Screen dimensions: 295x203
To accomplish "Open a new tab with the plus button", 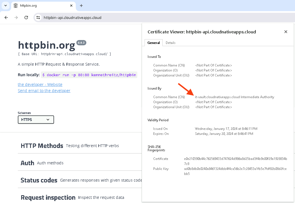I will (x=81, y=6).
